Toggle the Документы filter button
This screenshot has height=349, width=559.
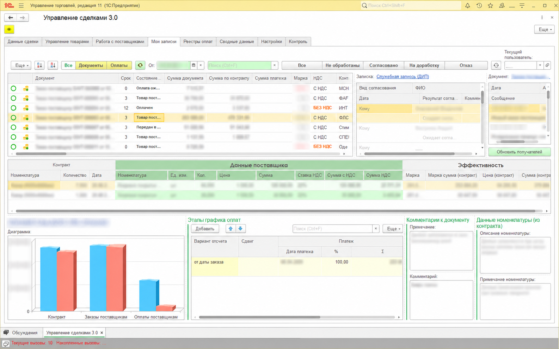coord(91,65)
